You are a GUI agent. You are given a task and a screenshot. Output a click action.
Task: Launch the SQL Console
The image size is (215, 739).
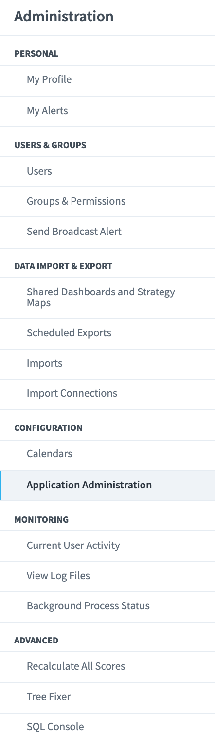pyautogui.click(x=107, y=727)
